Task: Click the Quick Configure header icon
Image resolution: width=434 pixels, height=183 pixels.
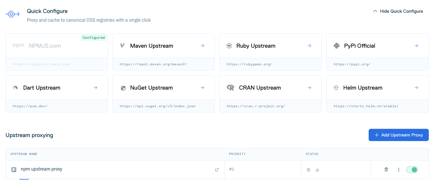Action: [12, 14]
